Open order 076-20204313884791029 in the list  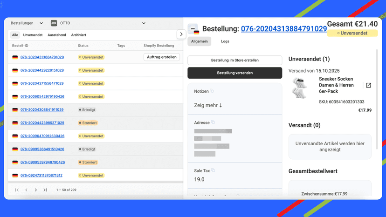42,57
